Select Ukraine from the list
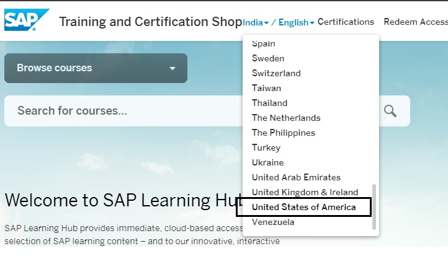The width and height of the screenshot is (448, 264). click(267, 162)
